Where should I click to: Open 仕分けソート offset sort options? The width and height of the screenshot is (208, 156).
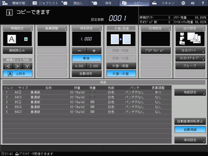tap(190, 50)
